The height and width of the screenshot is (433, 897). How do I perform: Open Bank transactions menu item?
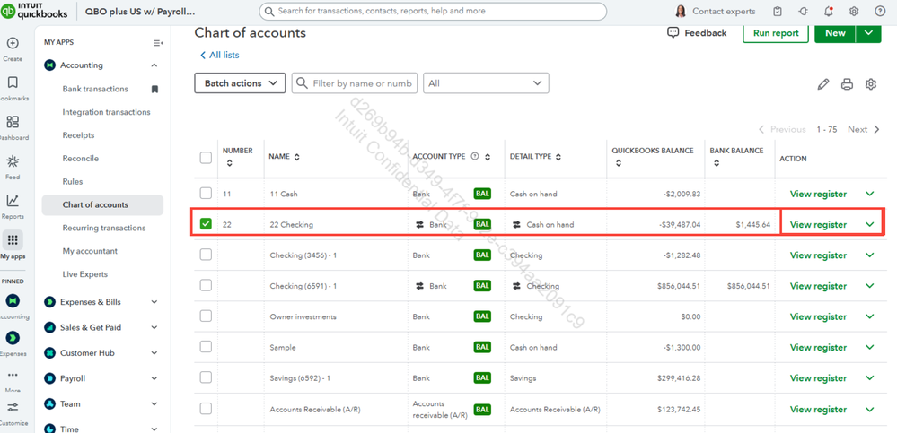tap(95, 89)
